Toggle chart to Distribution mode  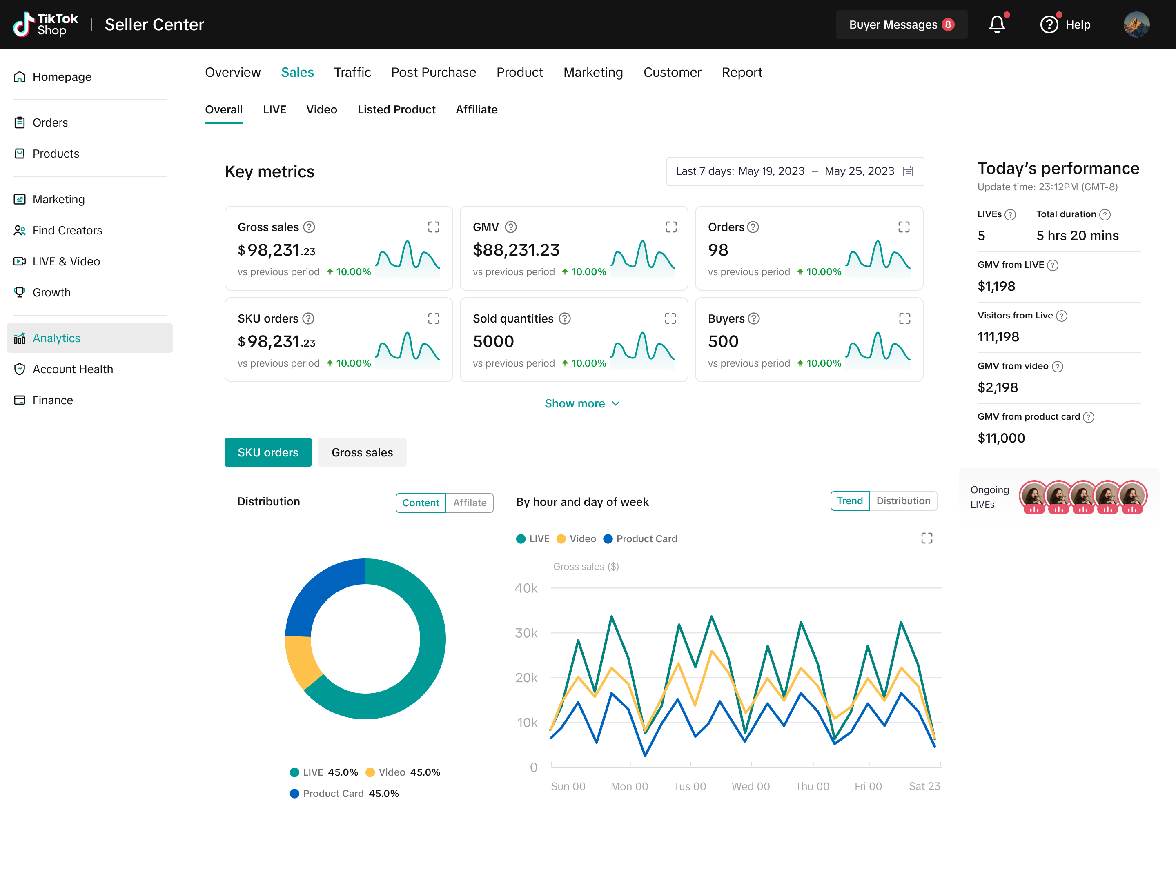point(903,501)
